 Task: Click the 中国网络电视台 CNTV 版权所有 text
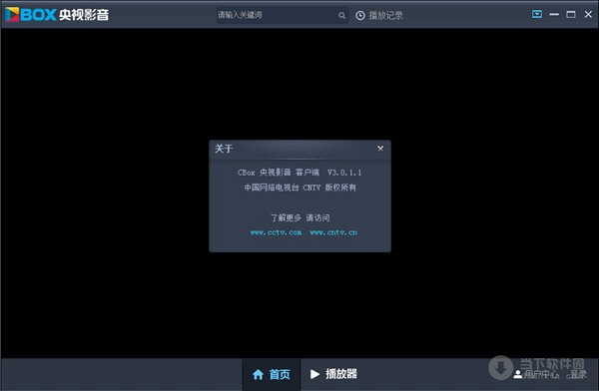point(299,188)
